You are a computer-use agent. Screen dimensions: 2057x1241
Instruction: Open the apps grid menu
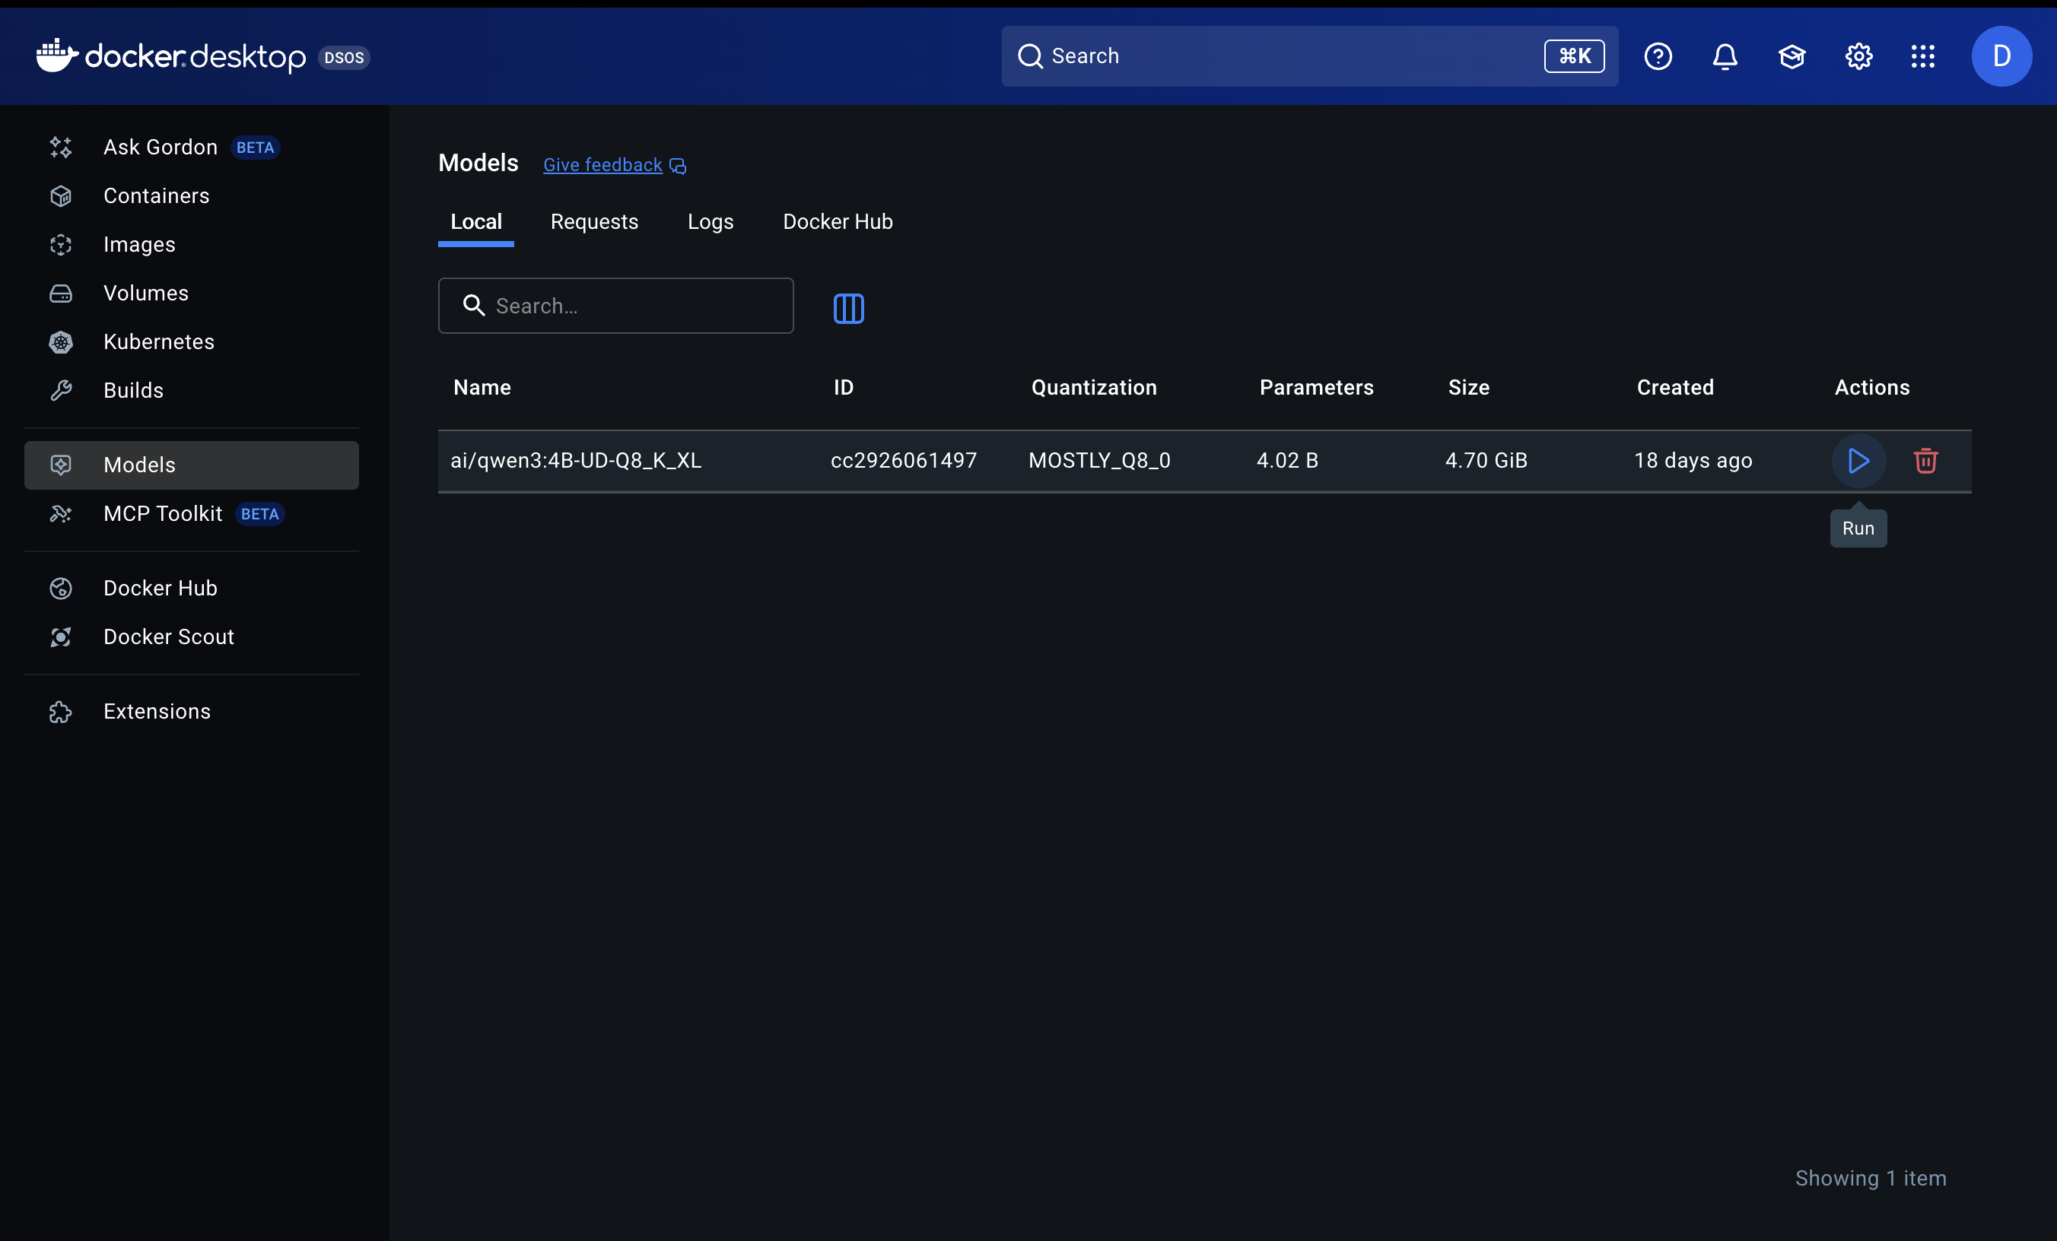pyautogui.click(x=1922, y=56)
